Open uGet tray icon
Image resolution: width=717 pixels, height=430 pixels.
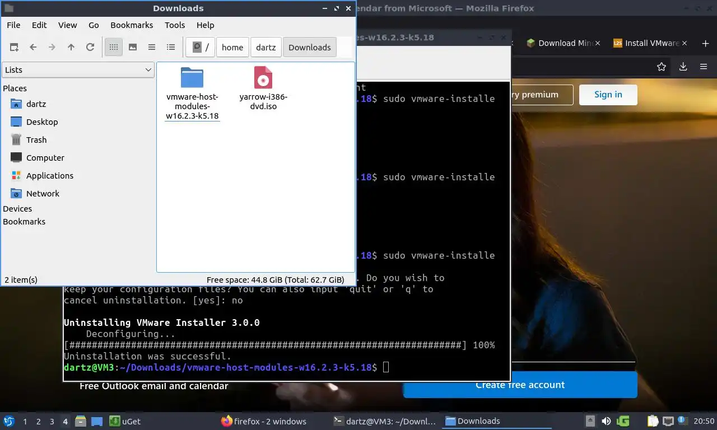pyautogui.click(x=623, y=421)
